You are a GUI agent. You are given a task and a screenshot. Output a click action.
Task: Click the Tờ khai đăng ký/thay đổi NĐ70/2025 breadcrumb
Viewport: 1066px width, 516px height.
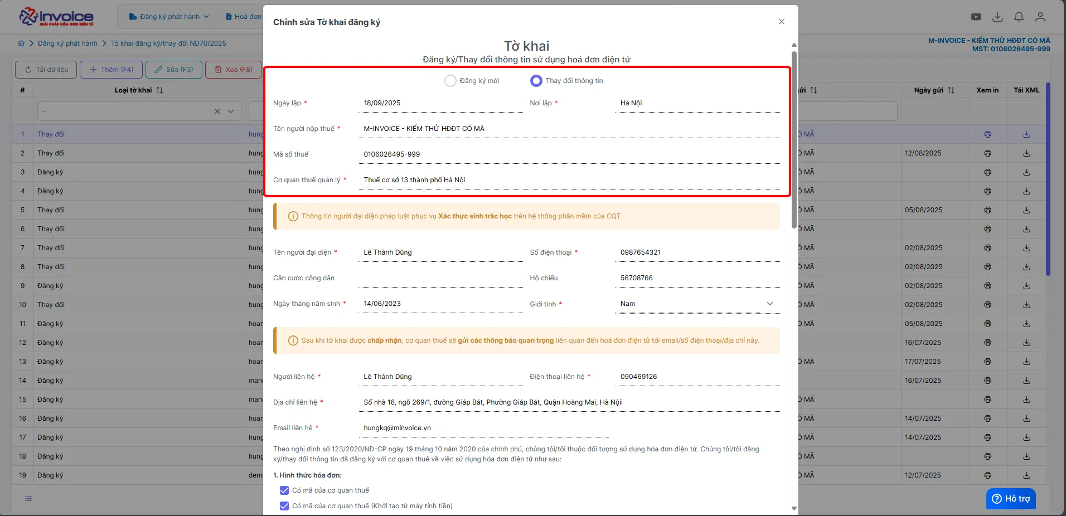[x=168, y=43]
